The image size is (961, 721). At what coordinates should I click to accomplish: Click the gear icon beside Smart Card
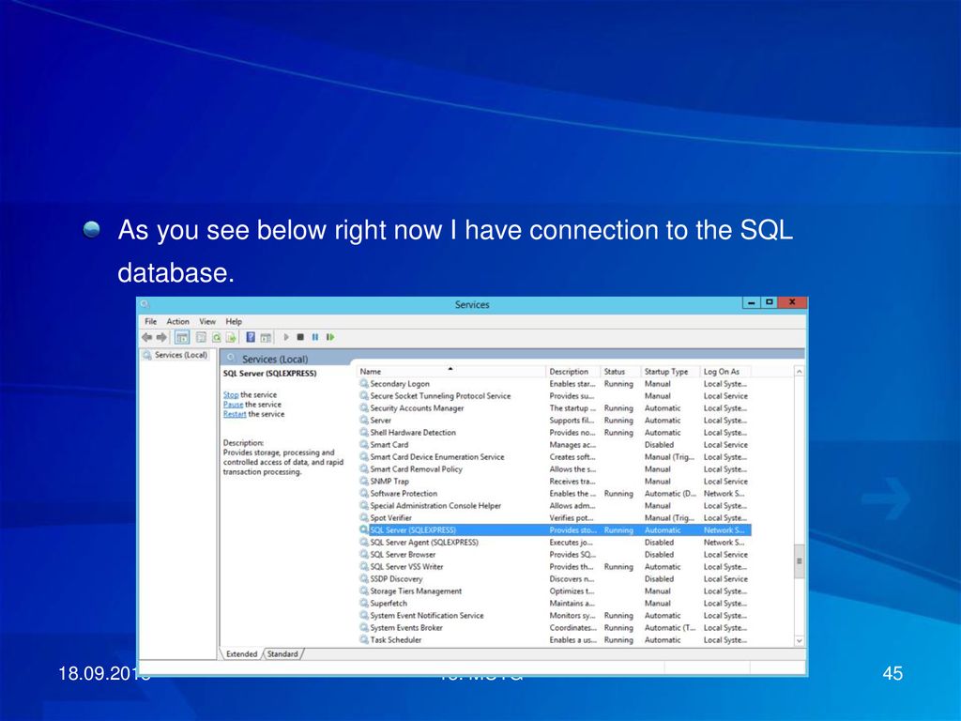point(364,444)
